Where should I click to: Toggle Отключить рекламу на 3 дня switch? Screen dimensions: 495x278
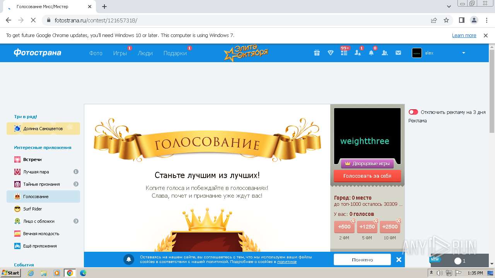click(413, 112)
